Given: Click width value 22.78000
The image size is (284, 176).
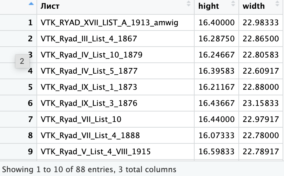Looking at the screenshot, I should click(261, 135).
